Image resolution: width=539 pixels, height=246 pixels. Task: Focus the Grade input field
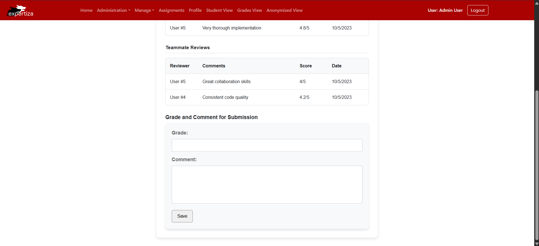[267, 145]
